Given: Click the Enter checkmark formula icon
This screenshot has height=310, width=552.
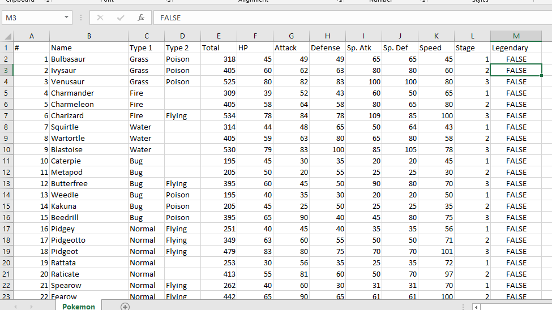Looking at the screenshot, I should click(121, 18).
